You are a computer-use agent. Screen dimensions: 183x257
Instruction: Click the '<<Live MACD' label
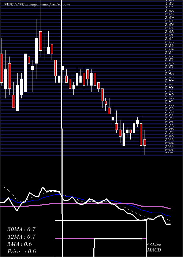tap(154, 247)
